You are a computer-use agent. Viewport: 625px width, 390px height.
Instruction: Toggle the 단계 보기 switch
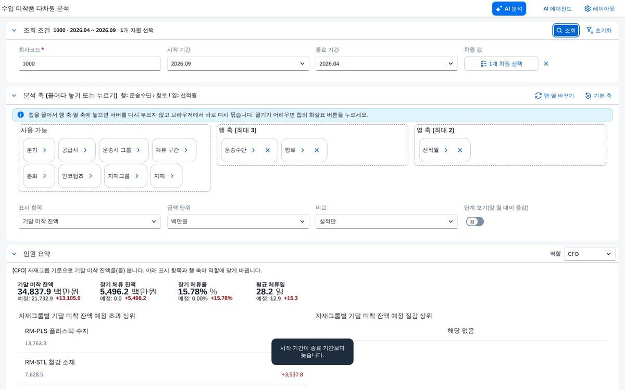pos(475,222)
